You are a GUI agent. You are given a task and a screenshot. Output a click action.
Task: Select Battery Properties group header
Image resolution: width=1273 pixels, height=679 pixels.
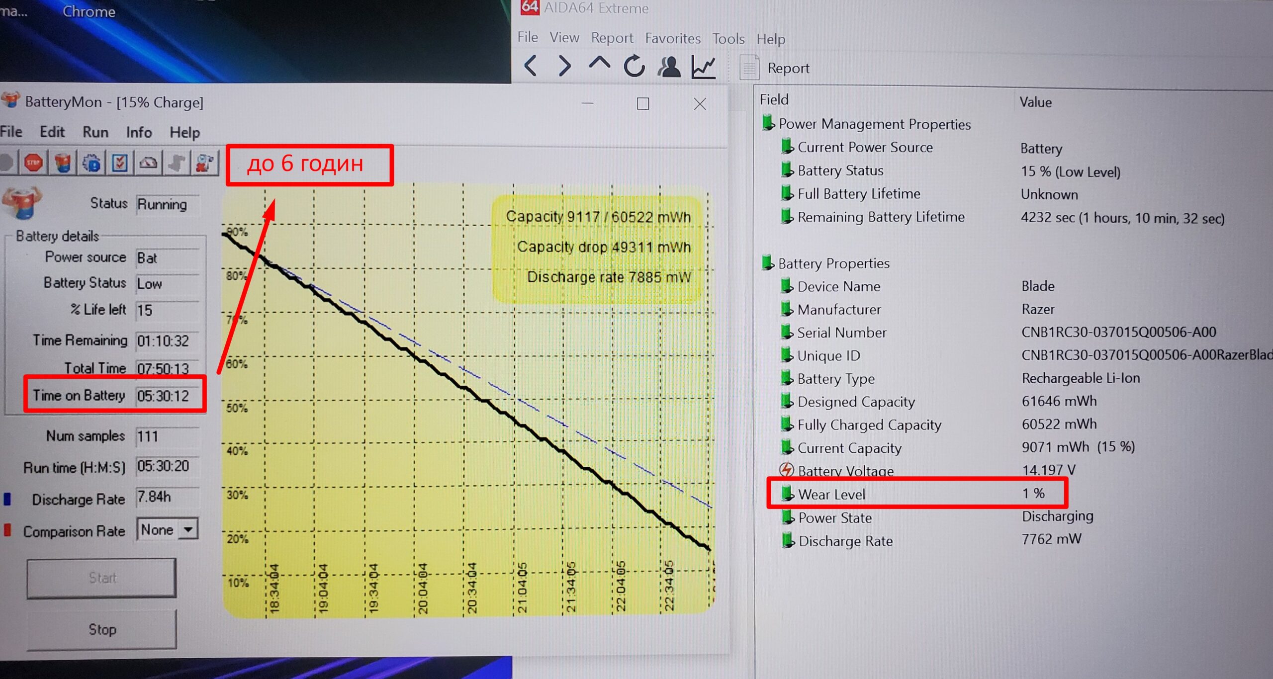pyautogui.click(x=833, y=263)
